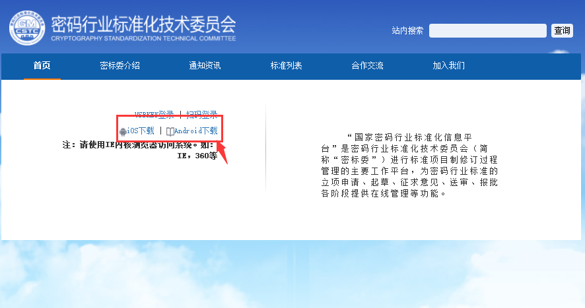Click the 密码行业标准化技术委员会 site title
Screen dimensions: 585x308
pyautogui.click(x=144, y=24)
